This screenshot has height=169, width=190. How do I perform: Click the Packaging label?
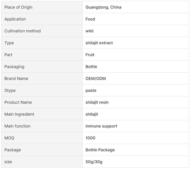point(14,67)
